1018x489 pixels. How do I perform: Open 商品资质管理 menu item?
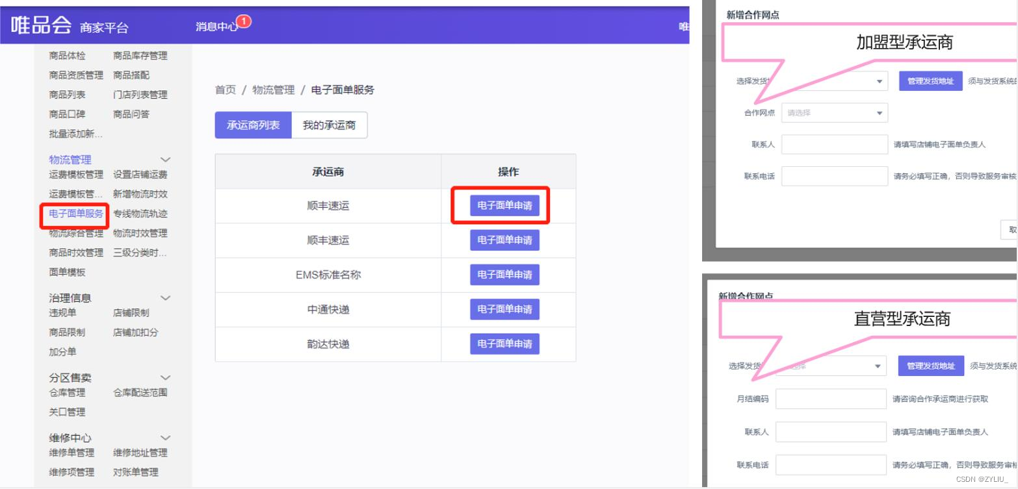[x=76, y=75]
